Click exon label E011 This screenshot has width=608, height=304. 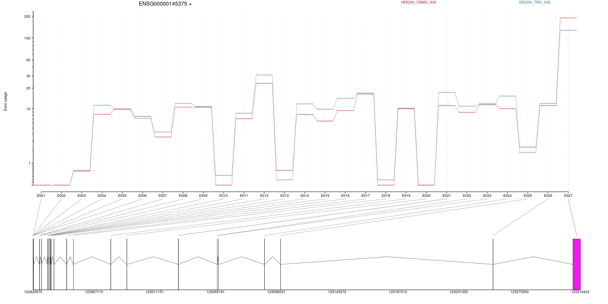(244, 196)
